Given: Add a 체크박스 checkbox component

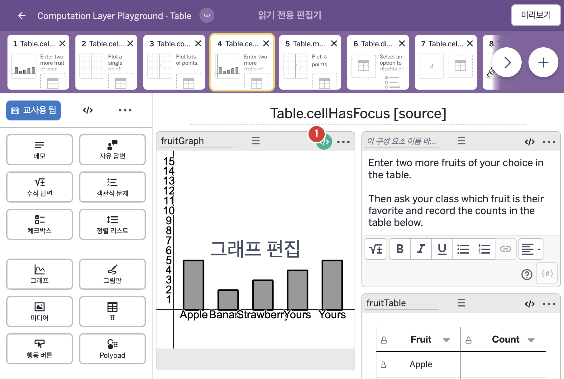Looking at the screenshot, I should pyautogui.click(x=40, y=224).
